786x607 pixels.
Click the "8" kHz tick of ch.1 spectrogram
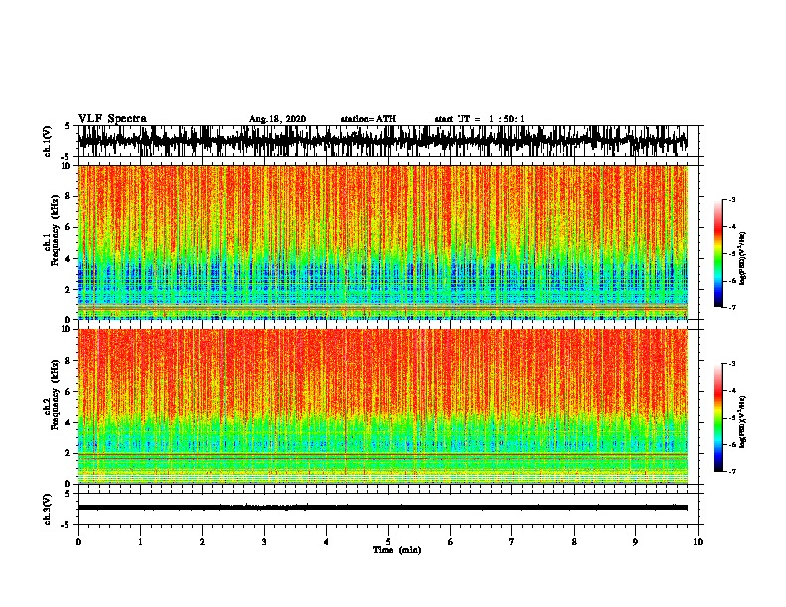point(69,196)
